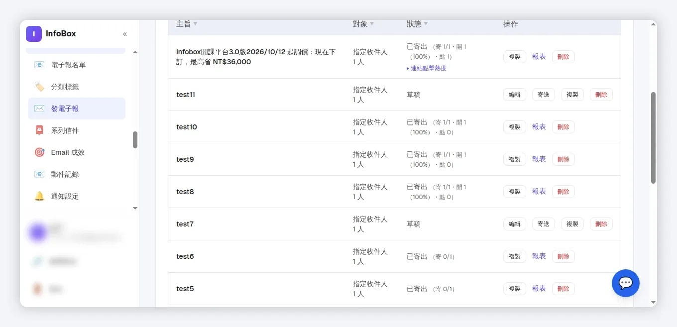Viewport: 677px width, 327px height.
Task: Open 報表 for test9
Action: tap(539, 159)
